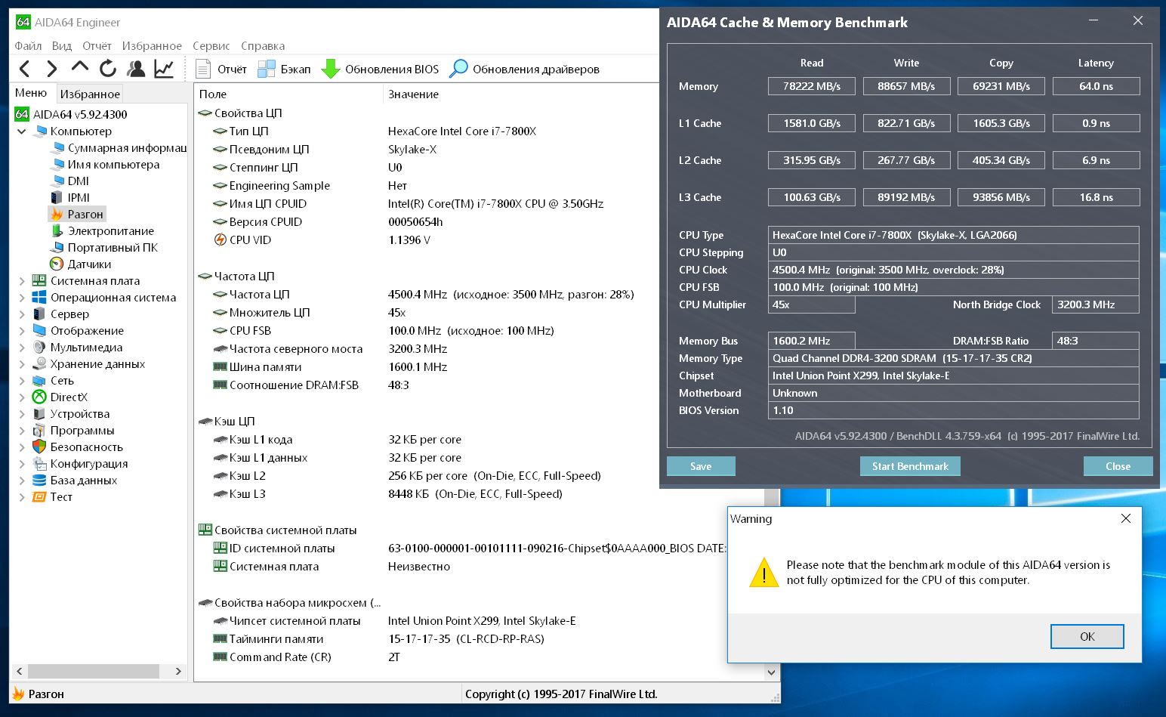Viewport: 1166px width, 717px height.
Task: Click the Безопасность shield icon
Action: 39,447
